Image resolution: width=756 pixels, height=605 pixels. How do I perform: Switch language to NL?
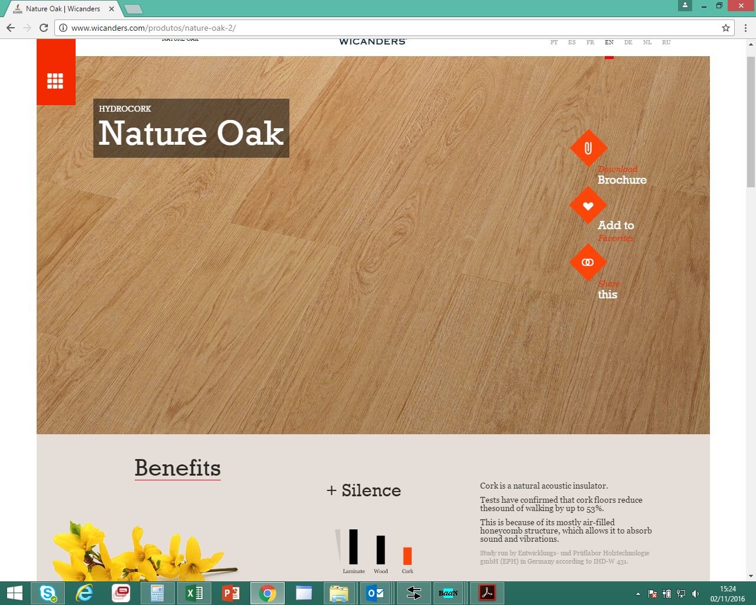(647, 43)
